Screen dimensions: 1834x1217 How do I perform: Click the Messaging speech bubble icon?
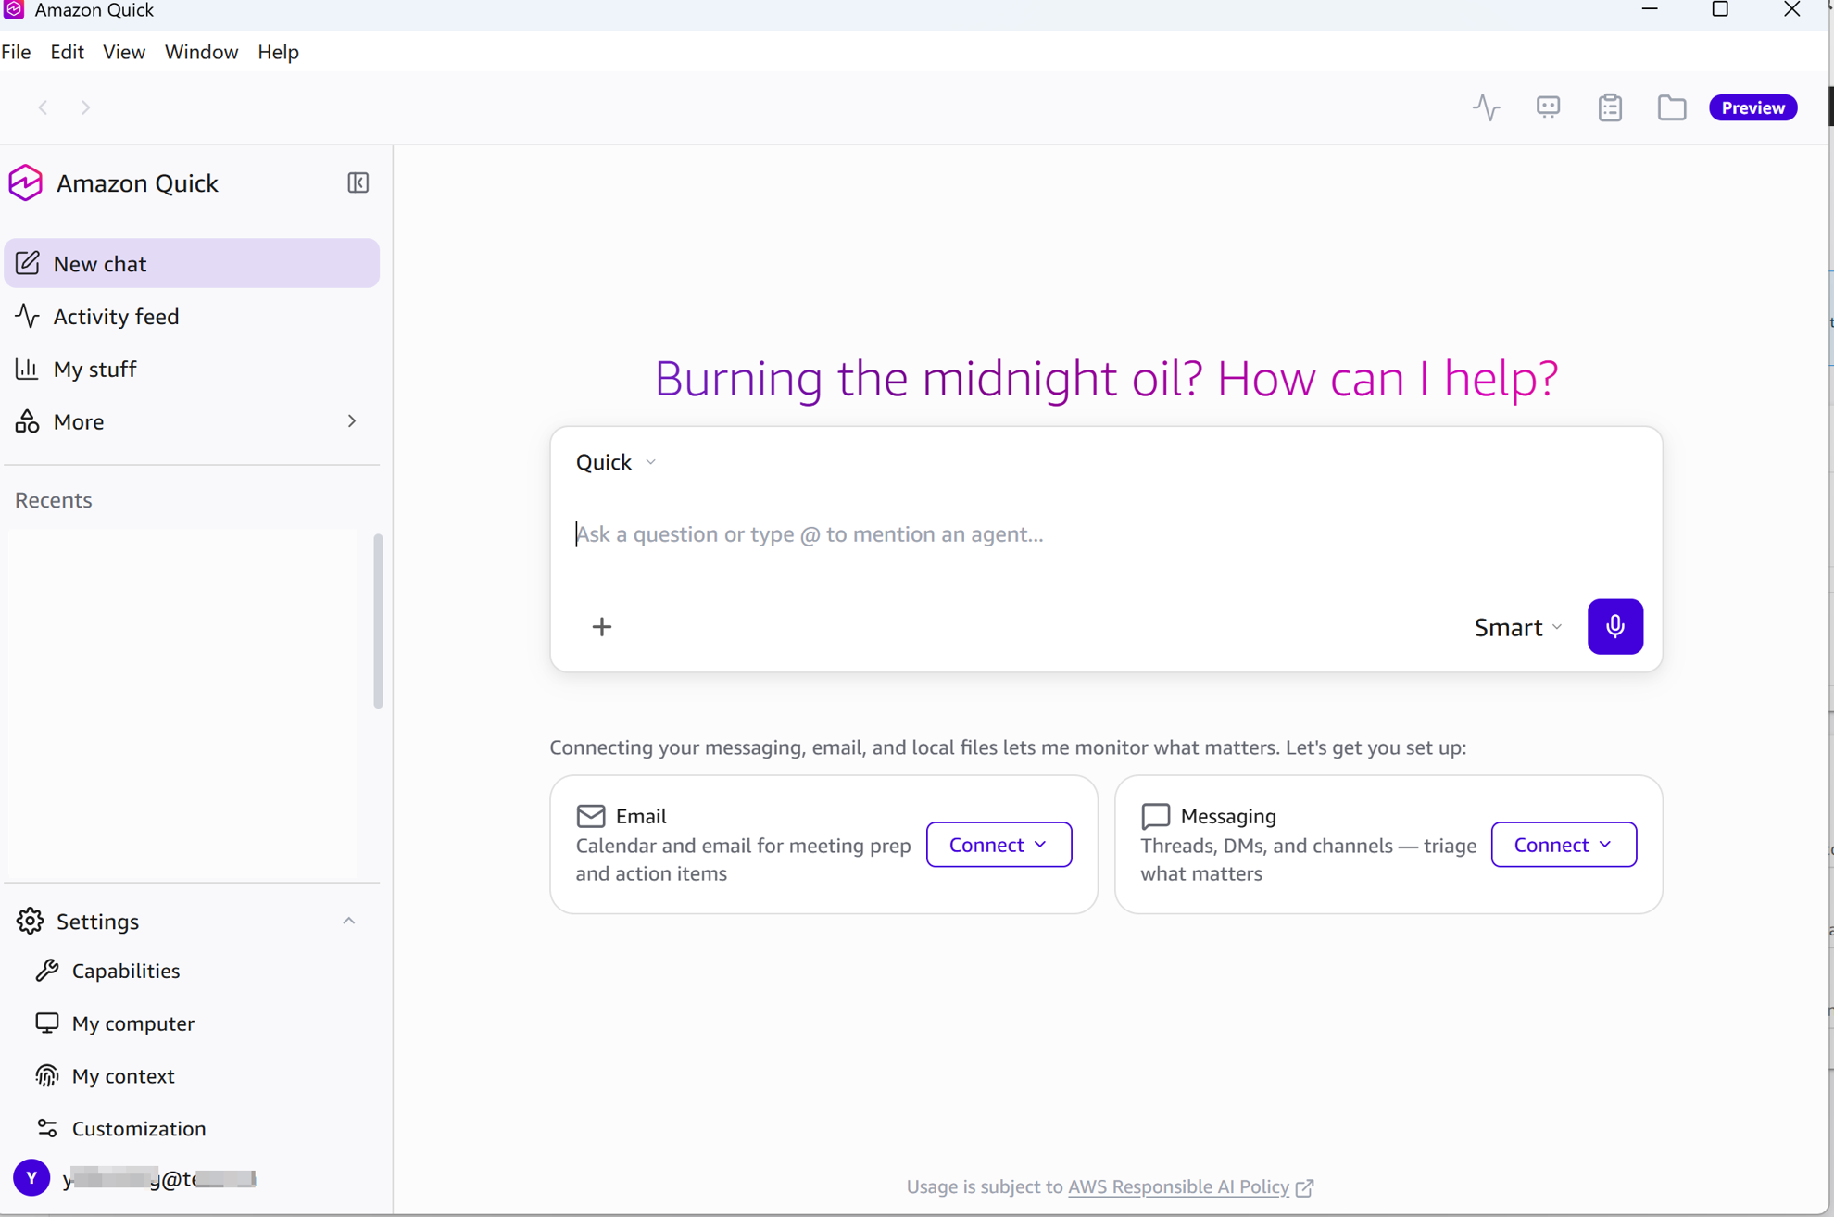(1155, 816)
